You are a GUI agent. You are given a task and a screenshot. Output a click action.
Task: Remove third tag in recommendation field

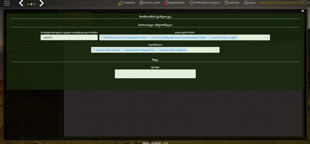click(158, 50)
